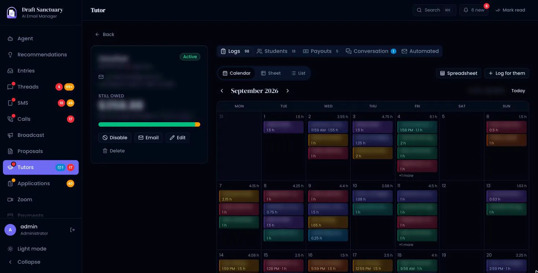Open the Threads section
The height and width of the screenshot is (273, 538).
(41, 87)
